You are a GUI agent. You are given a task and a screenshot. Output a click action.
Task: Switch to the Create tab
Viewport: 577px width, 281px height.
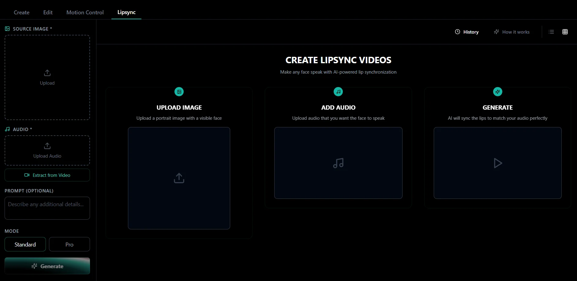click(21, 13)
